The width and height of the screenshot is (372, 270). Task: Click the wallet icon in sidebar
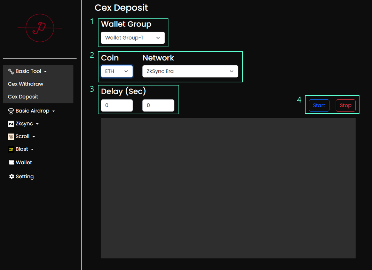tap(11, 162)
